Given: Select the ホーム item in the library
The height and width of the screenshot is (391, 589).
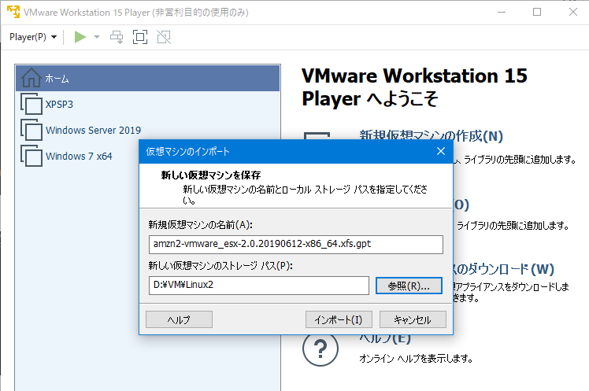Looking at the screenshot, I should click(147, 79).
